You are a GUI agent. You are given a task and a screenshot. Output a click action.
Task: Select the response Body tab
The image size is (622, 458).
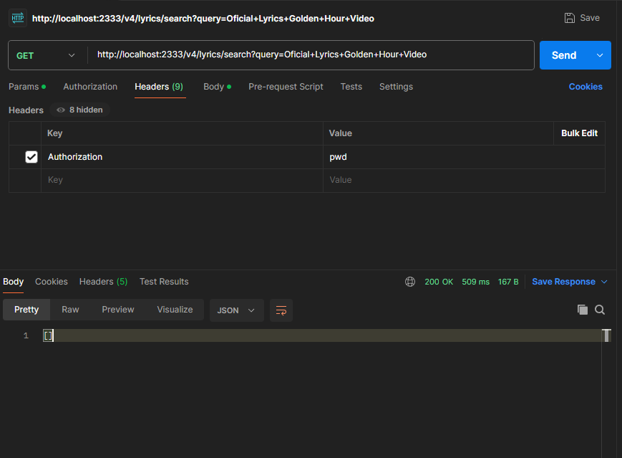13,282
